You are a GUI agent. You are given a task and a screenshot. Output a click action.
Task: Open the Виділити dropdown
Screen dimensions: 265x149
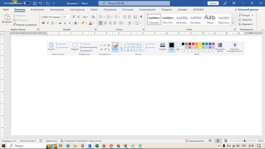246,24
